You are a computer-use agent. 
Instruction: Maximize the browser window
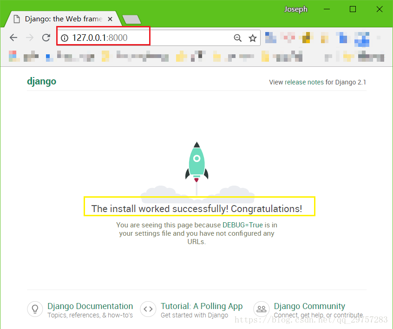point(353,9)
